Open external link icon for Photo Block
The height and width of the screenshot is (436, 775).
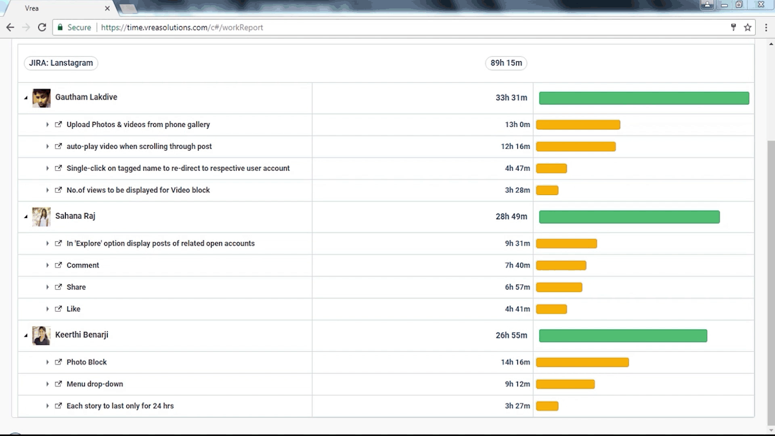click(59, 362)
